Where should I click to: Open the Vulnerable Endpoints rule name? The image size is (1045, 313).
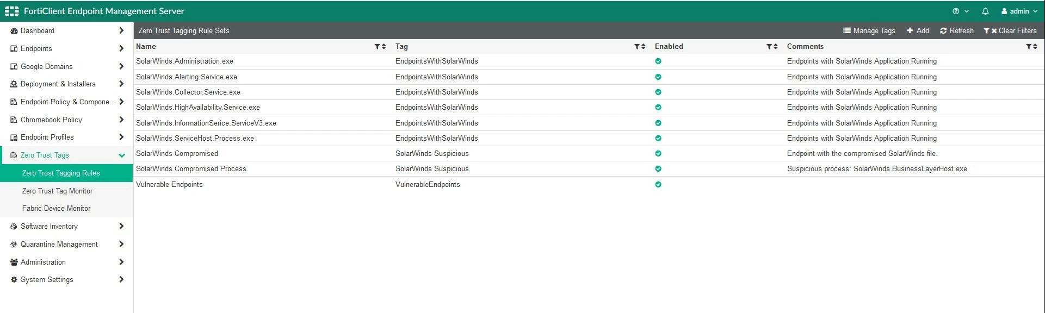click(169, 185)
